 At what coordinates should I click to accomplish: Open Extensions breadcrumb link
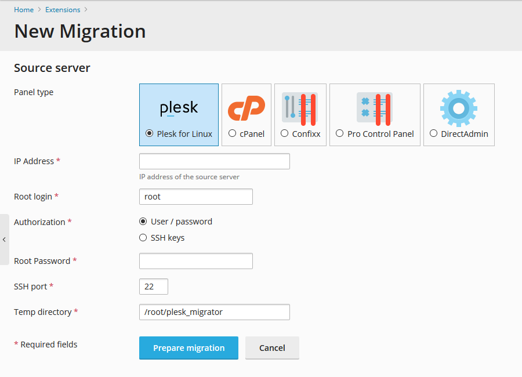(63, 10)
